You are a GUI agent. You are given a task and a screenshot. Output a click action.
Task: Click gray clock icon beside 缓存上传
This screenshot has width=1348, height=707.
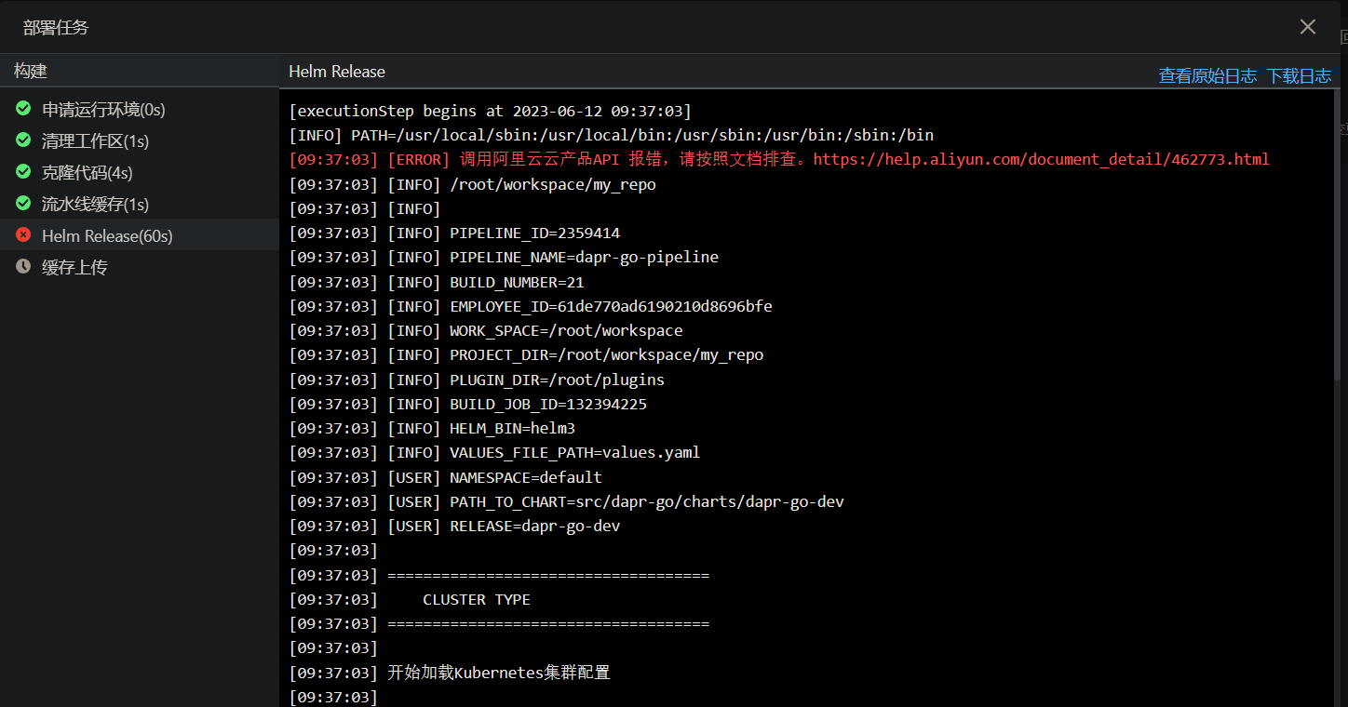(x=23, y=267)
